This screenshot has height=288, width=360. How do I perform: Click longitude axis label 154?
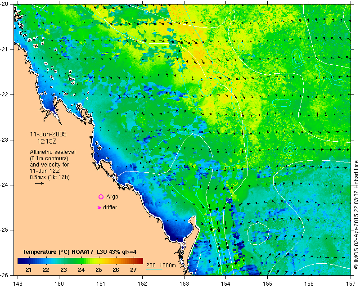point(226,284)
